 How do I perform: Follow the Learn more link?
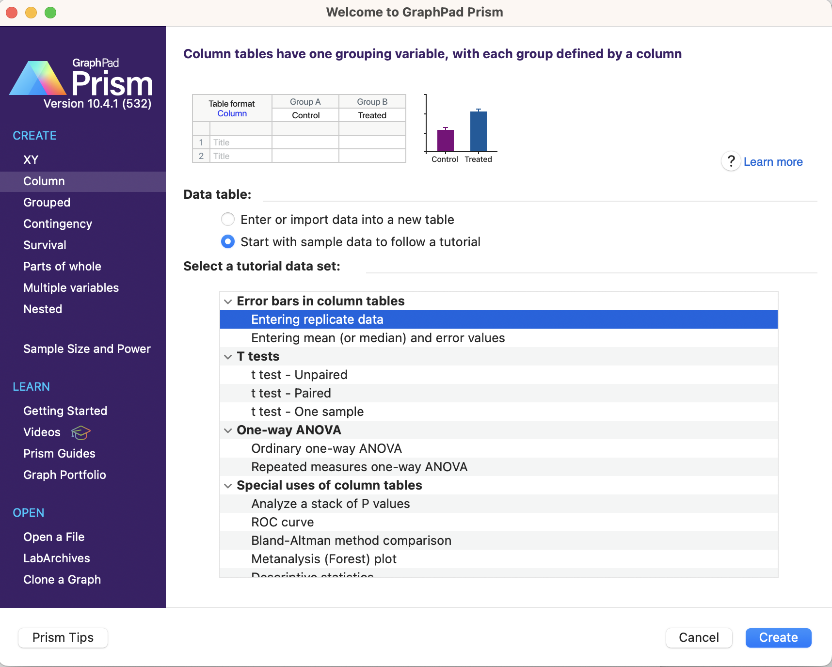pos(773,162)
